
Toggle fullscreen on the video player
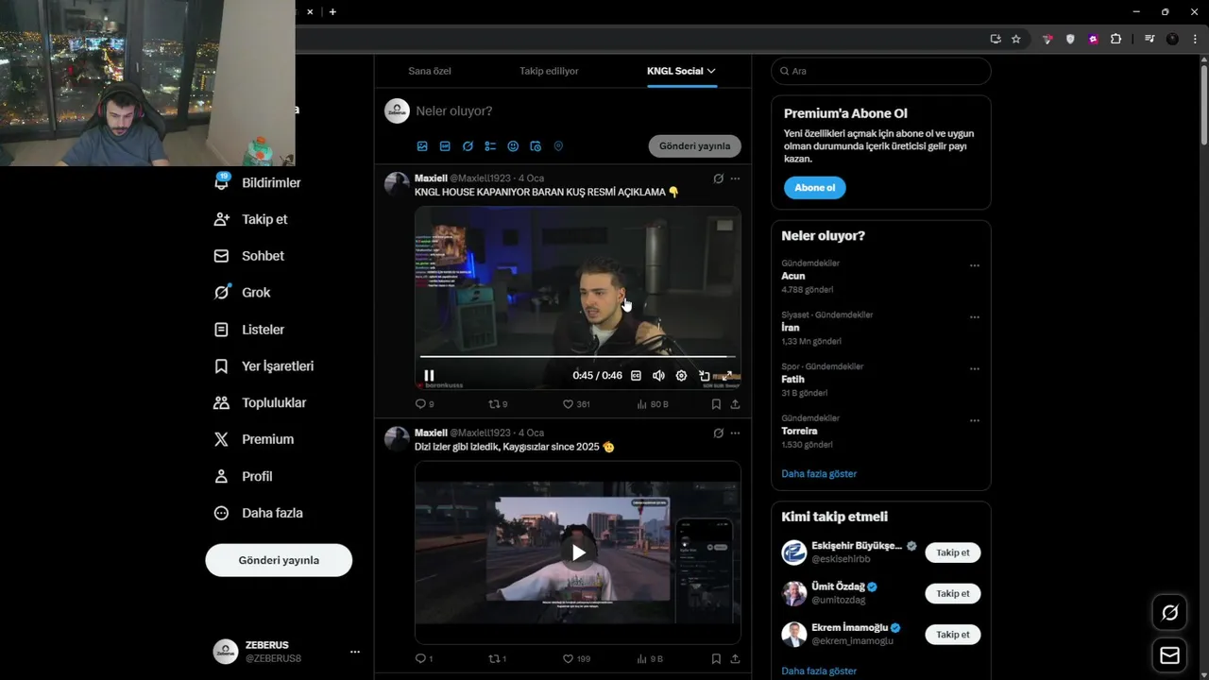[x=727, y=376]
